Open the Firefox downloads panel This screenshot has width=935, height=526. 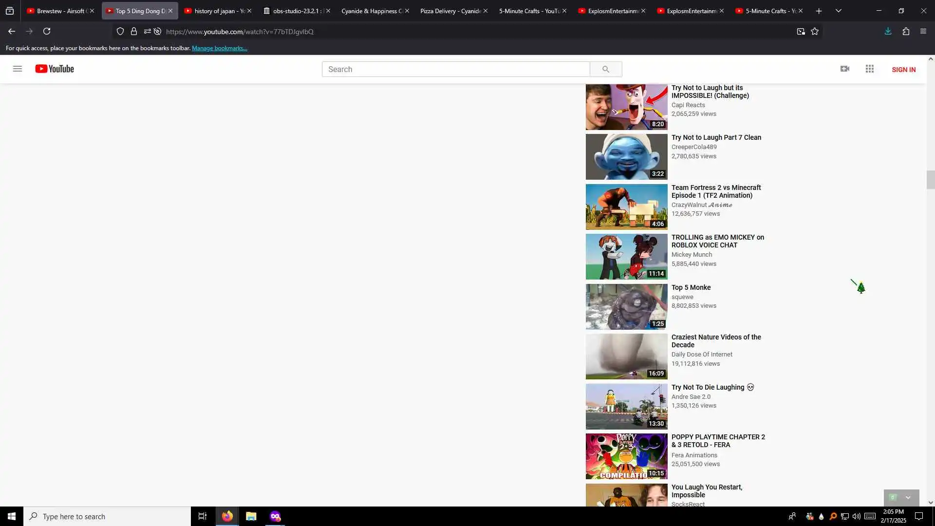pos(888,31)
